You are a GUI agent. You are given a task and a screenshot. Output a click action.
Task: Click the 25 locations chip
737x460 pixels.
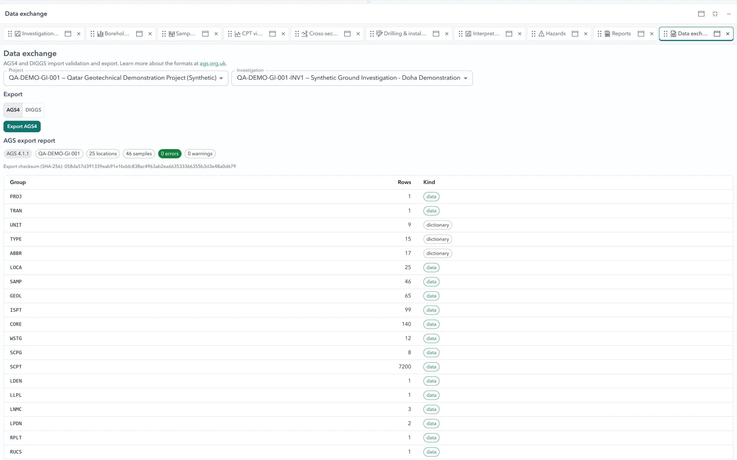point(103,154)
